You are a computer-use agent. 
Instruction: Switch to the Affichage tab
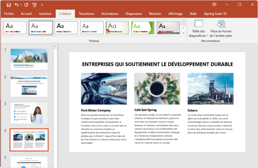[x=175, y=14]
